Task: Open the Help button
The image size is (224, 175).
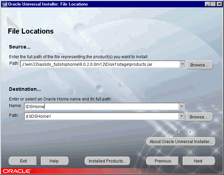Action: (x=54, y=161)
